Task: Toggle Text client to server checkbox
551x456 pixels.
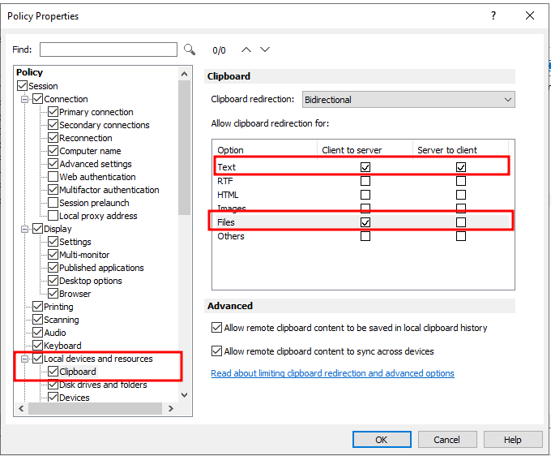Action: 365,166
